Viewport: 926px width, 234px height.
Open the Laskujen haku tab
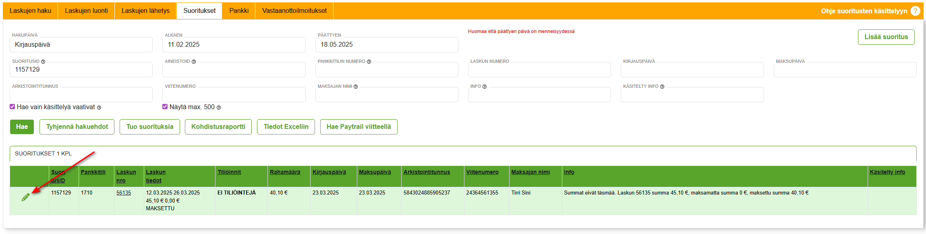(31, 11)
